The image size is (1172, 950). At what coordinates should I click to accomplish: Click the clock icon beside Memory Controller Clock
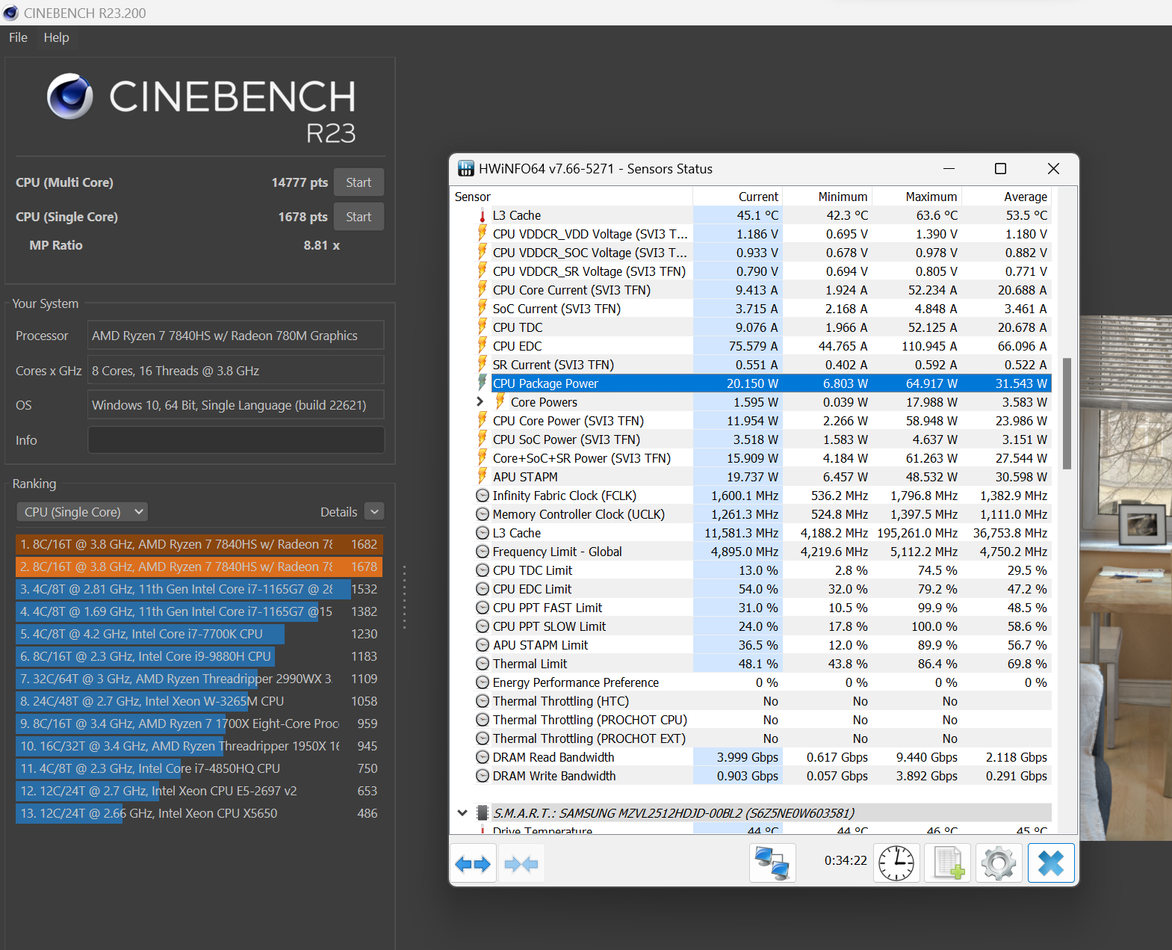pyautogui.click(x=483, y=514)
